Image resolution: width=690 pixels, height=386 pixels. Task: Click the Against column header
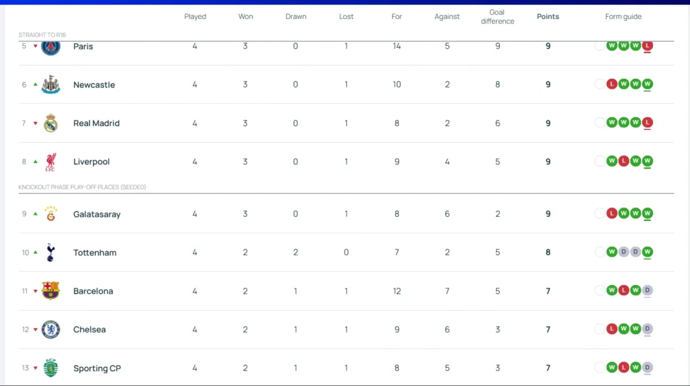pyautogui.click(x=447, y=17)
